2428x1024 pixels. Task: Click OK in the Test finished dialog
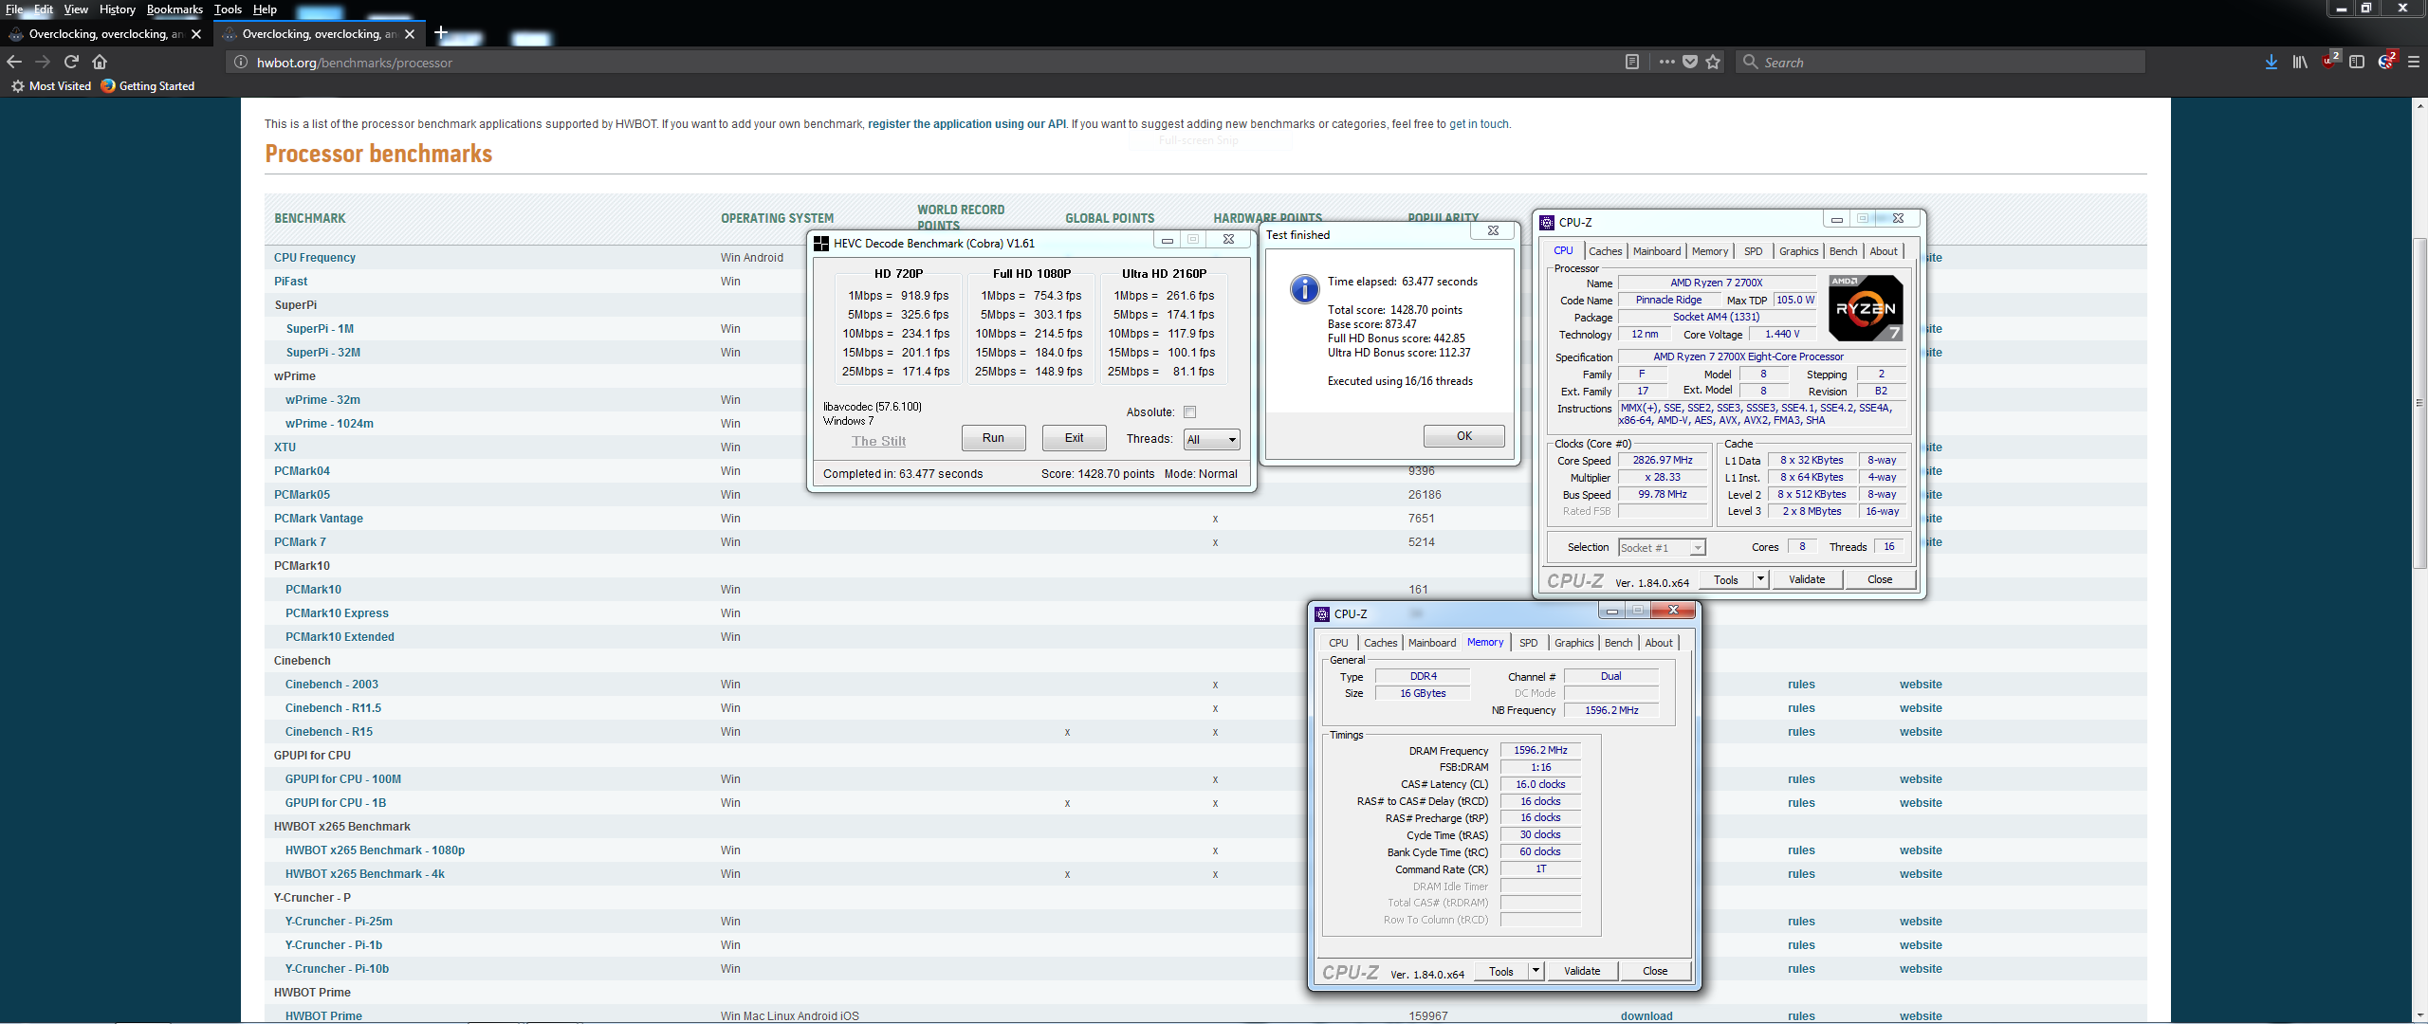tap(1464, 436)
